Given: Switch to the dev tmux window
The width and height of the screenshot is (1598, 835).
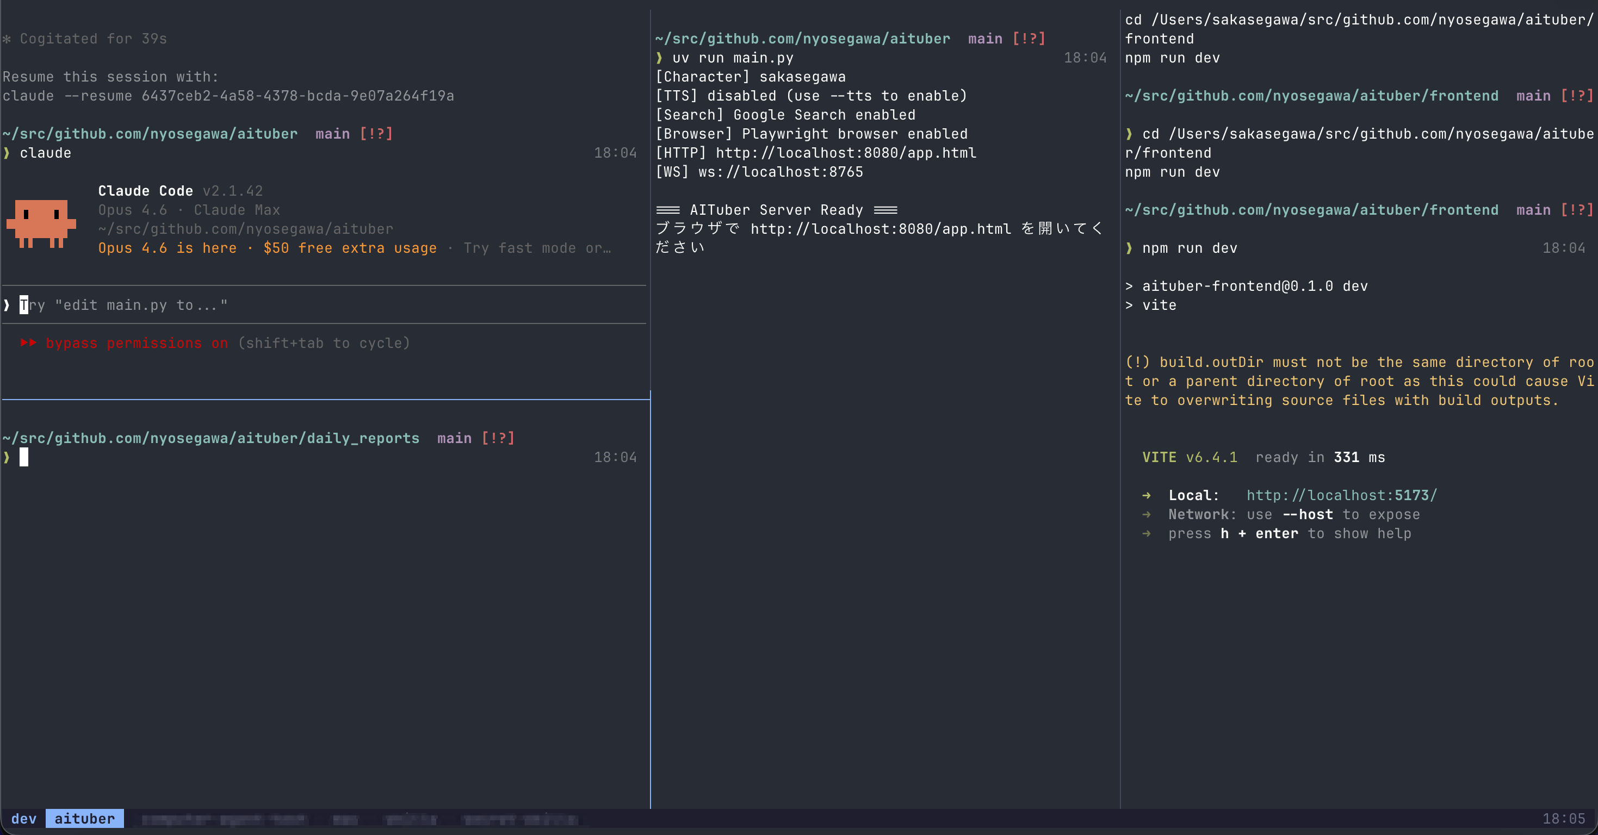Looking at the screenshot, I should (23, 819).
